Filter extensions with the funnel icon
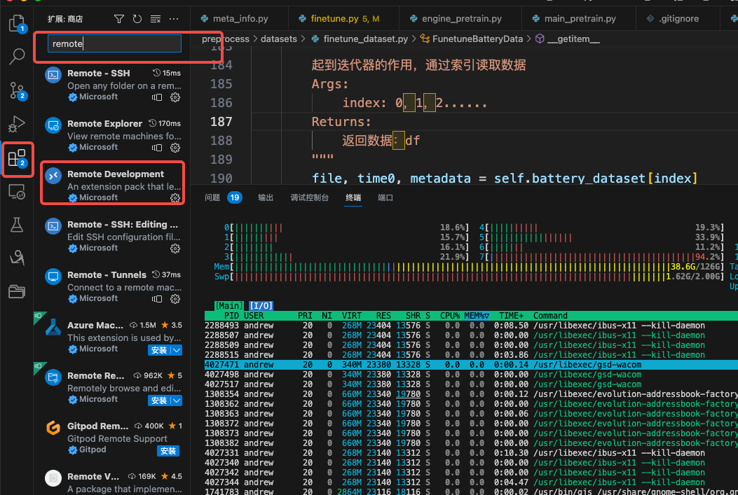The image size is (738, 495). pyautogui.click(x=119, y=19)
